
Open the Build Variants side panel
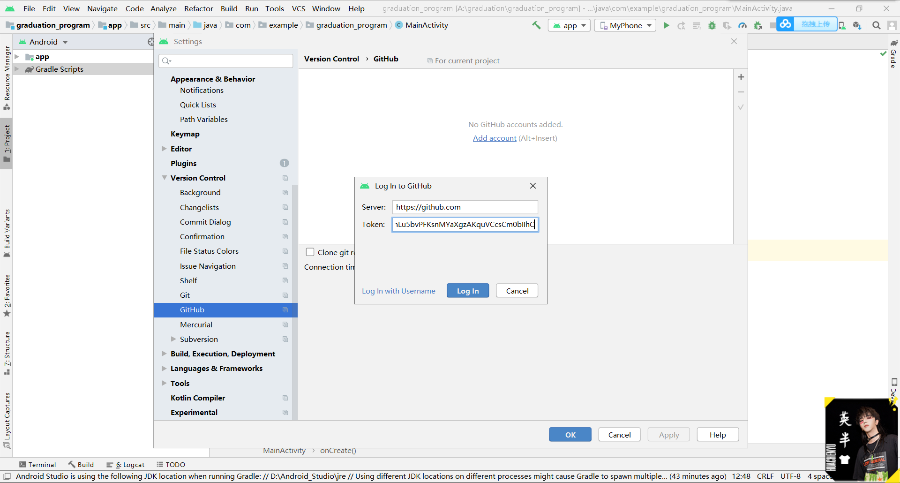click(7, 233)
